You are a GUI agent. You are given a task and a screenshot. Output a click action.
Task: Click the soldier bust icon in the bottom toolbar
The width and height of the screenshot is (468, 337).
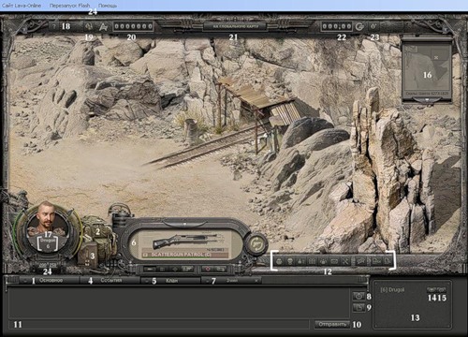pyautogui.click(x=290, y=261)
